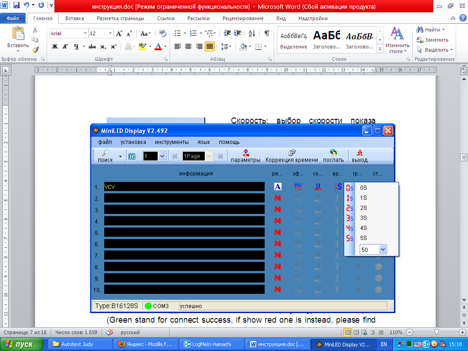The height and width of the screenshot is (351, 468).
Task: Click послать send icon in MiniLED
Action: pos(333,156)
